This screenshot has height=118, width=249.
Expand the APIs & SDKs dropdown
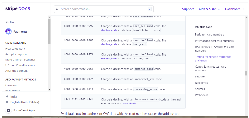point(209,9)
